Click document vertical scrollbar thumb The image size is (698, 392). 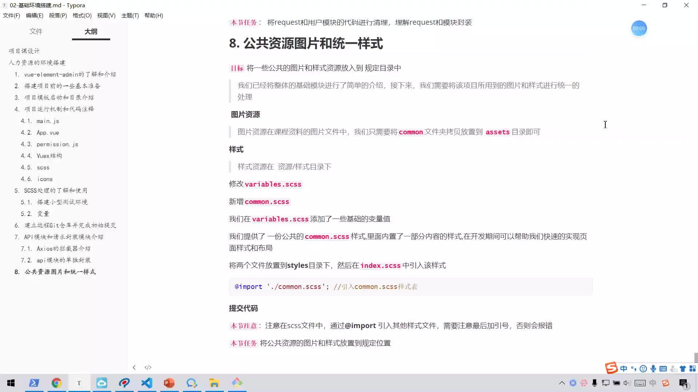(695, 358)
